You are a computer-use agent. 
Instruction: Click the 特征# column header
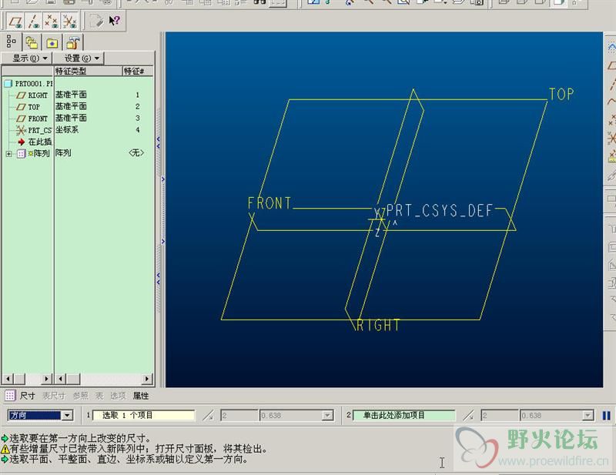pyautogui.click(x=138, y=71)
